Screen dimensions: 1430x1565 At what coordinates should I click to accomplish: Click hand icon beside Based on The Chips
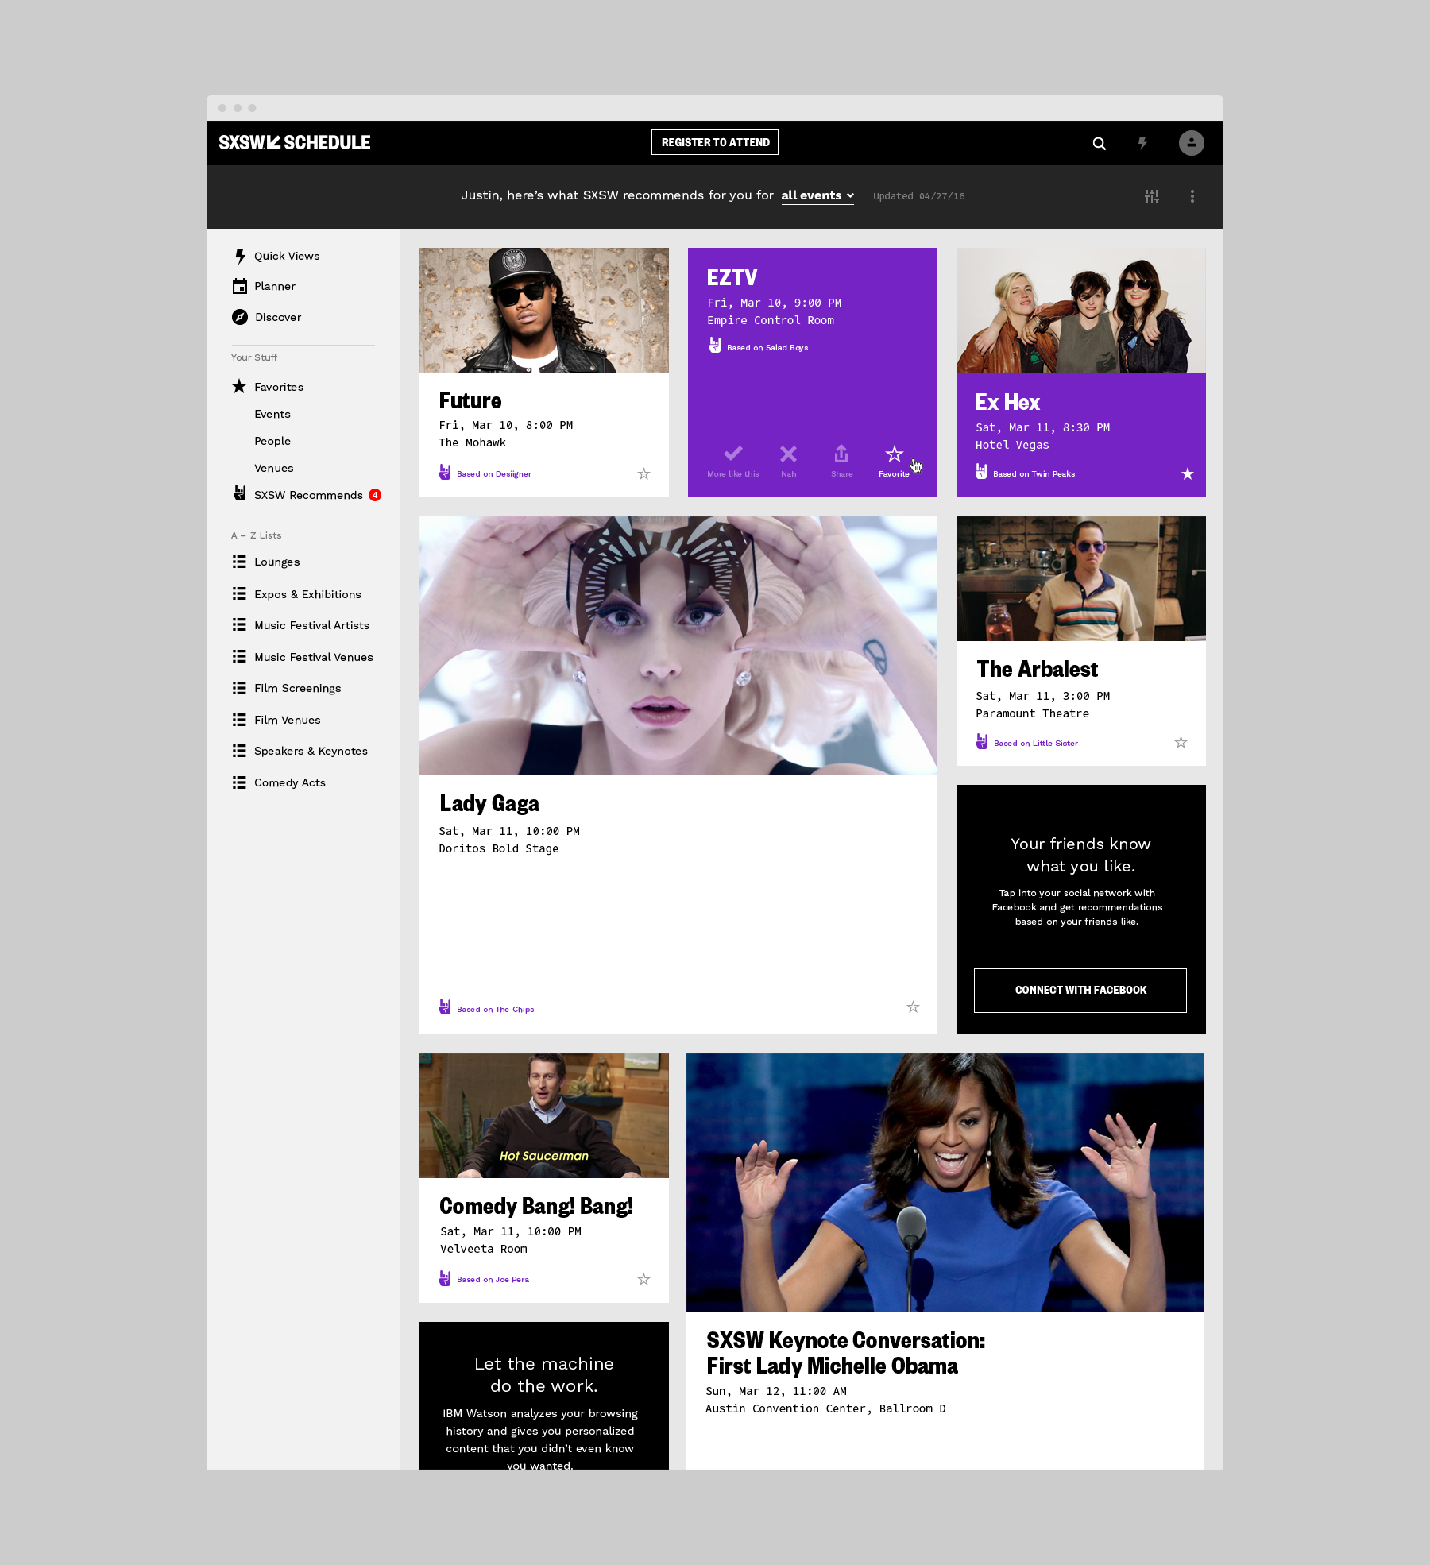[x=445, y=1007]
